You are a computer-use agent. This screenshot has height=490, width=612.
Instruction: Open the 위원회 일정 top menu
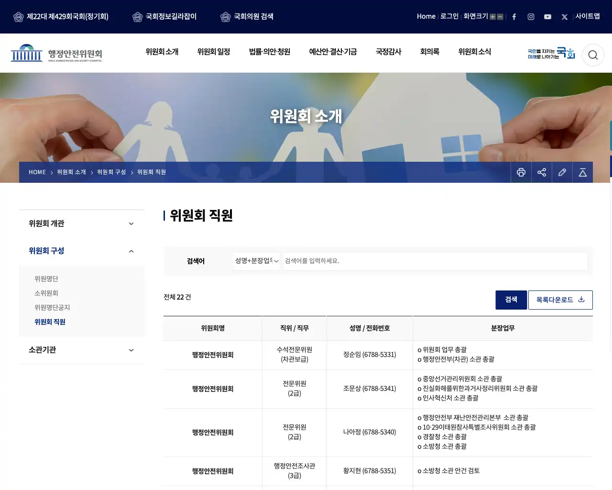point(214,52)
